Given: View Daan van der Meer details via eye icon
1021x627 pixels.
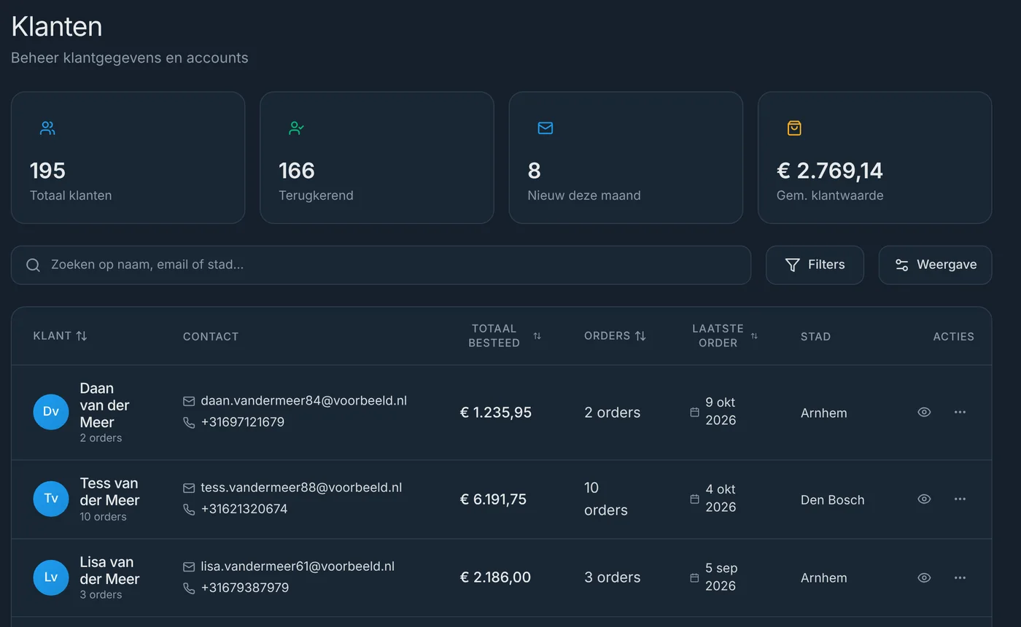Looking at the screenshot, I should [x=924, y=412].
